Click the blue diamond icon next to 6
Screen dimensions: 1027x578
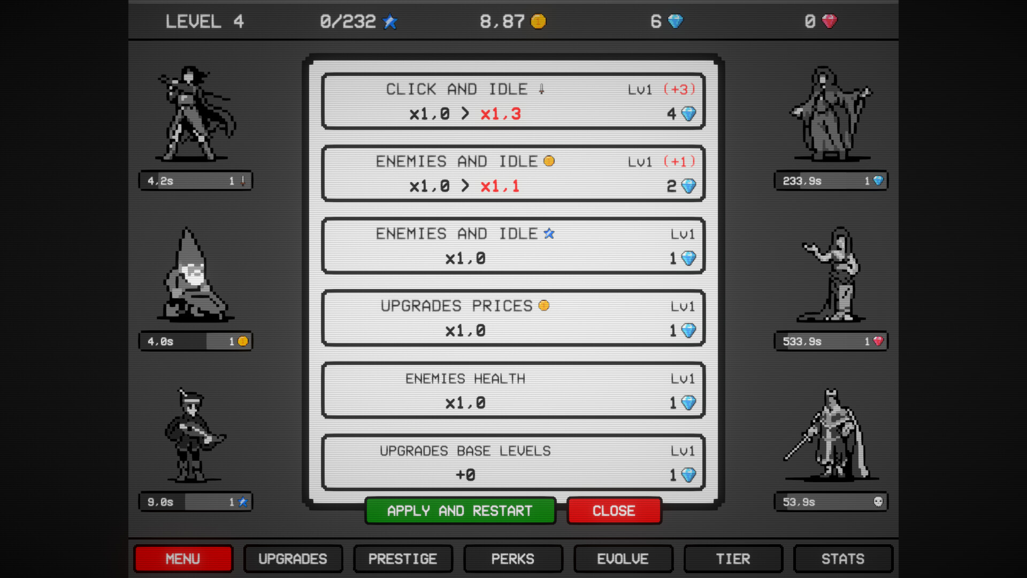click(x=676, y=21)
